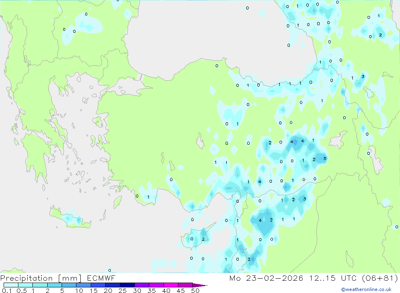Click the legend tick label "25"
400x293 pixels.
pos(123,291)
